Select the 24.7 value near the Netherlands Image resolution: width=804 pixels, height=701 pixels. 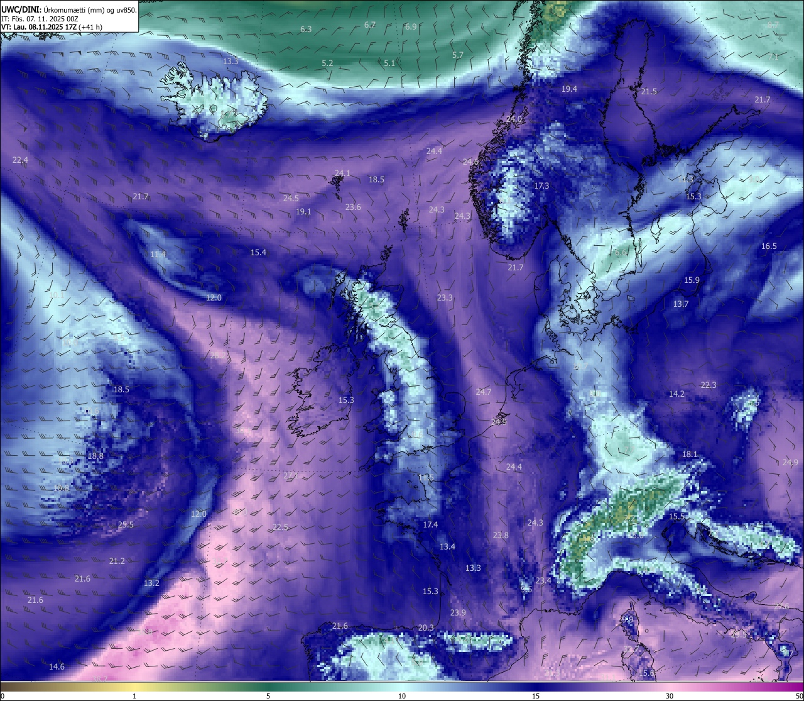[x=484, y=392]
